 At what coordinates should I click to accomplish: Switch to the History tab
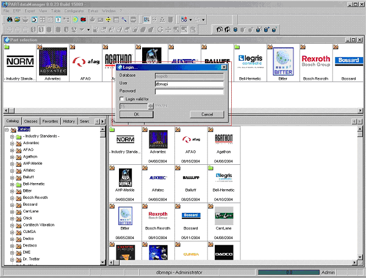tap(69, 121)
